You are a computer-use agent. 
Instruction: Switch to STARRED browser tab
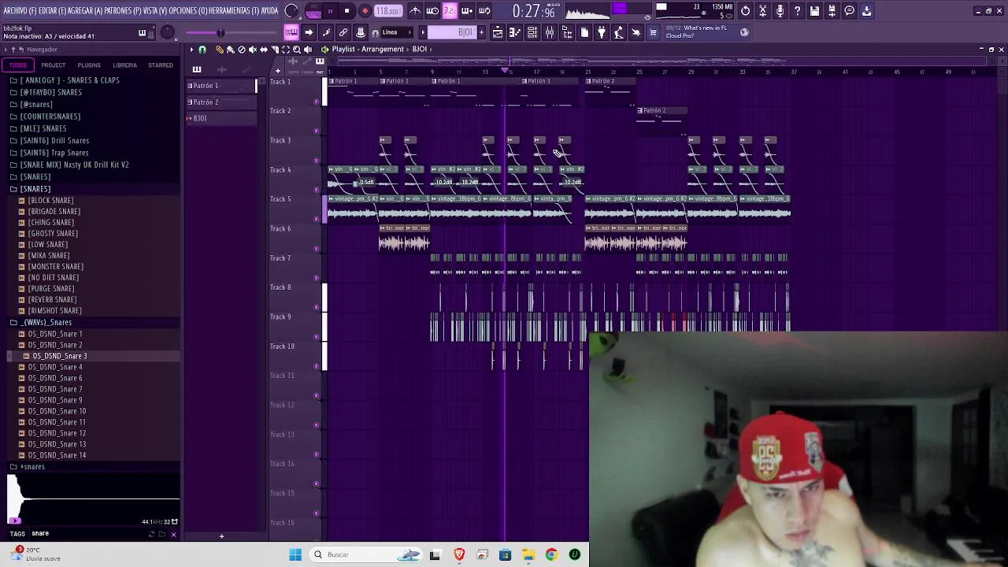pos(161,65)
